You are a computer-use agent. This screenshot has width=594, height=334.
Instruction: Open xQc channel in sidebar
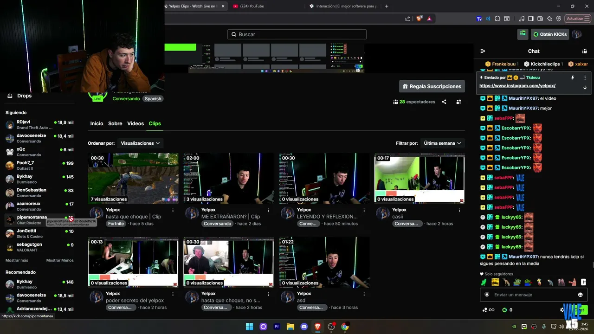[39, 152]
